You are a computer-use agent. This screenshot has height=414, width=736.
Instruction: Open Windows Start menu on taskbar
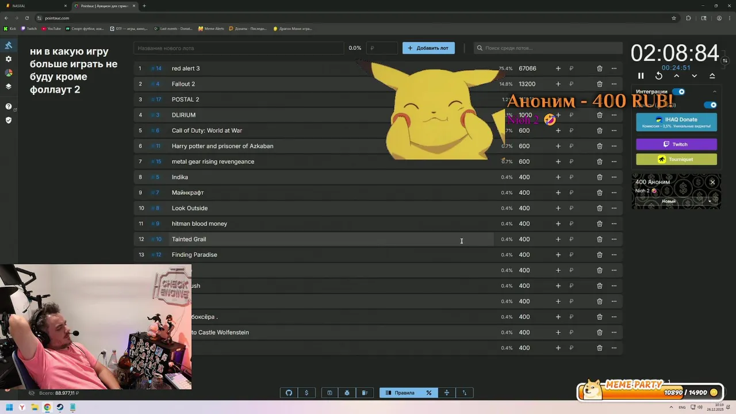pyautogui.click(x=9, y=407)
